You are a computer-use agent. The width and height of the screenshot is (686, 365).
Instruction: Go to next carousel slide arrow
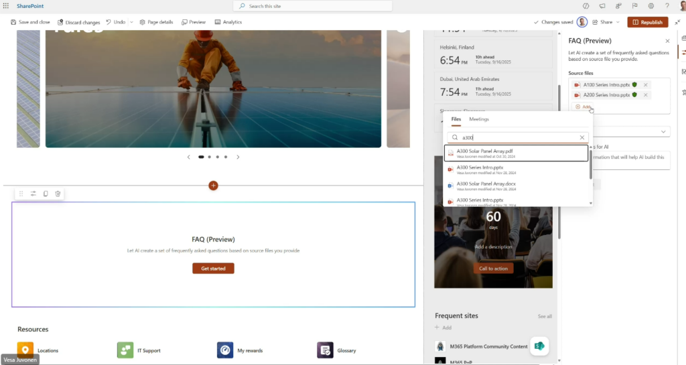click(x=238, y=157)
